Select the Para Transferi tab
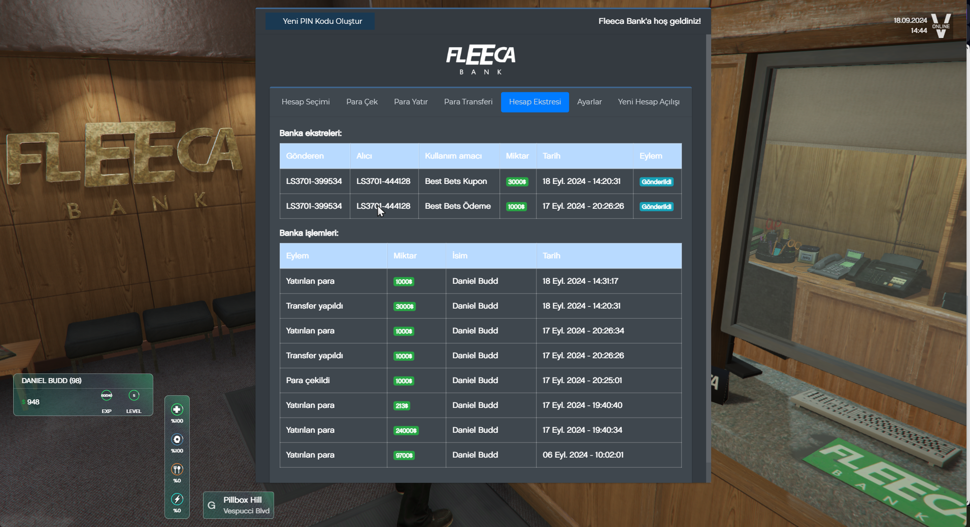This screenshot has width=970, height=527. tap(468, 102)
